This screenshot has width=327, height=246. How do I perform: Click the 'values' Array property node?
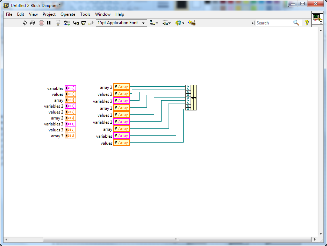point(121,143)
